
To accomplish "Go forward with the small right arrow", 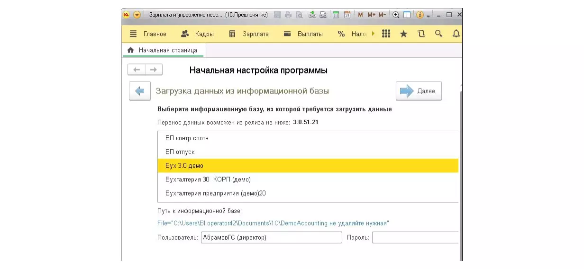I will coord(154,70).
